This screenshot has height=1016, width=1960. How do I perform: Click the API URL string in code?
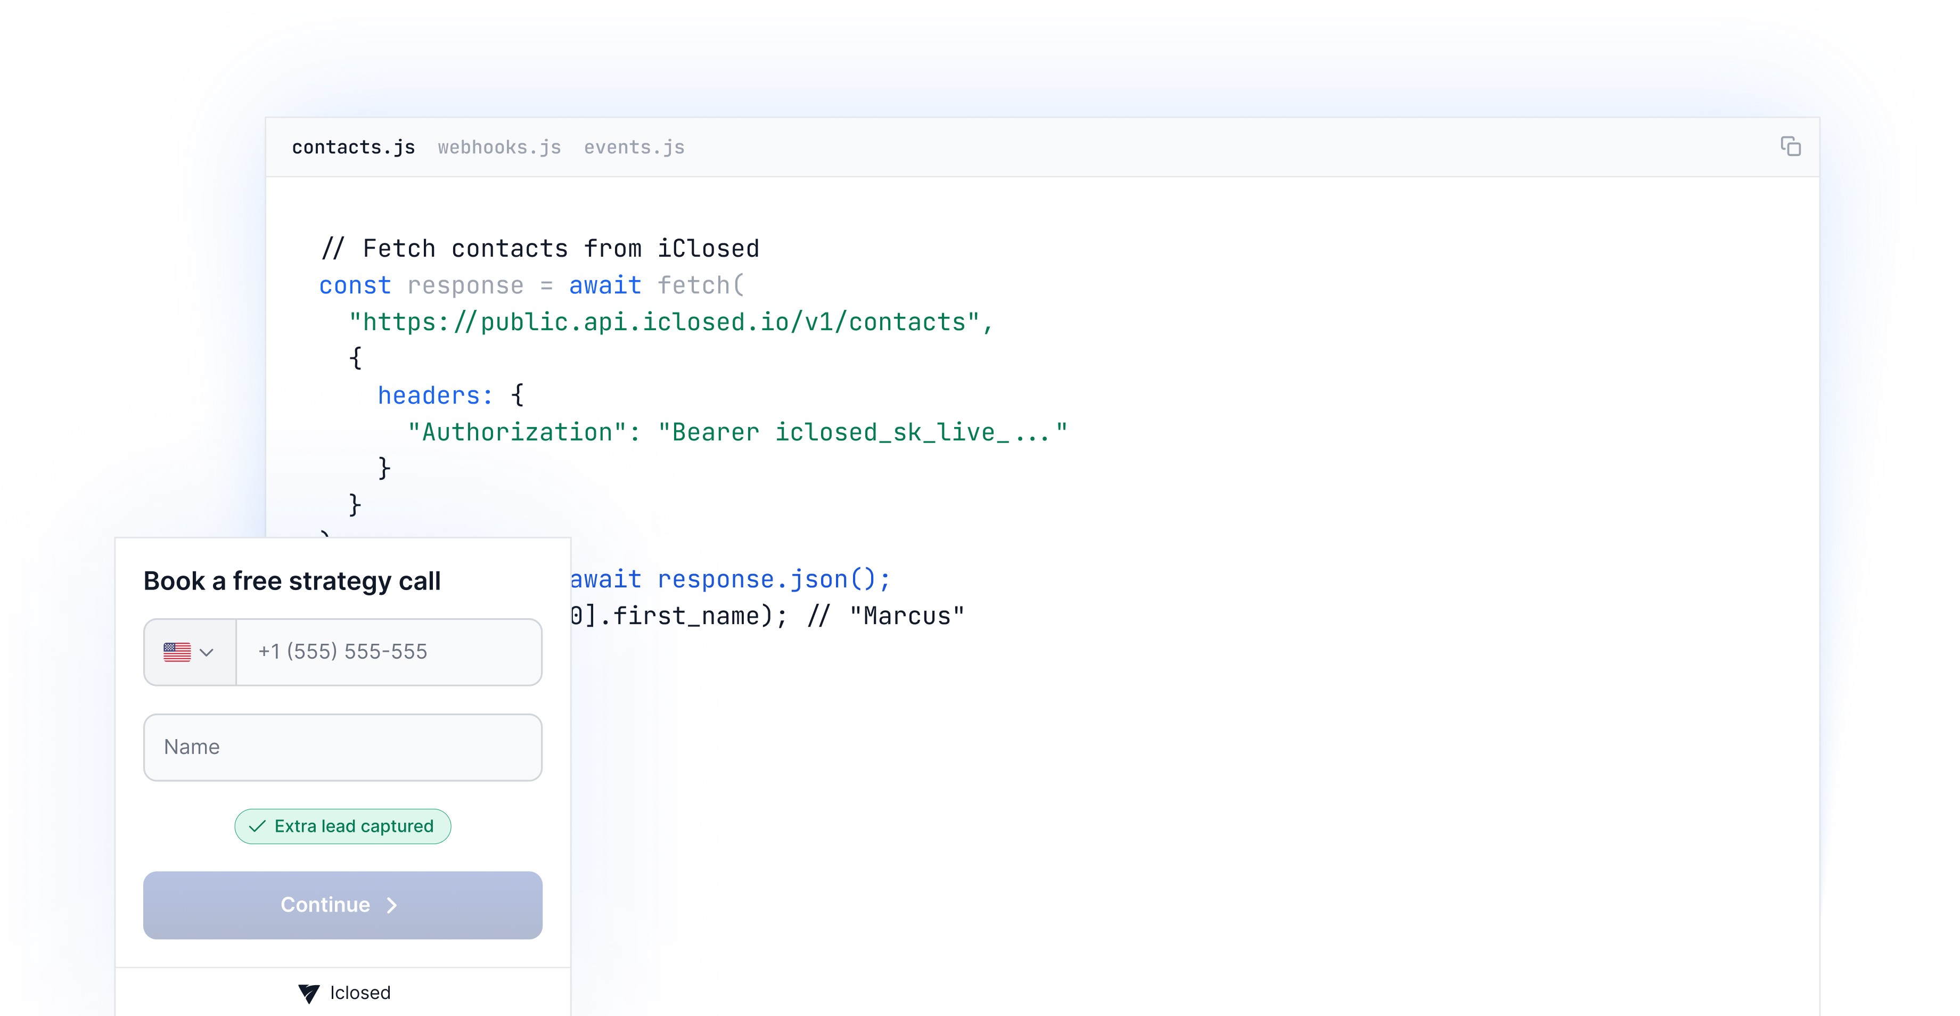669,323
